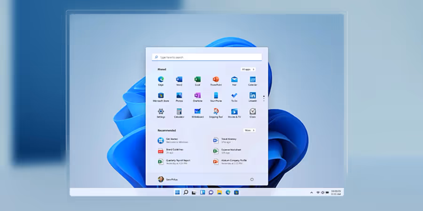Click the All apps button
The image size is (423, 211).
248,69
